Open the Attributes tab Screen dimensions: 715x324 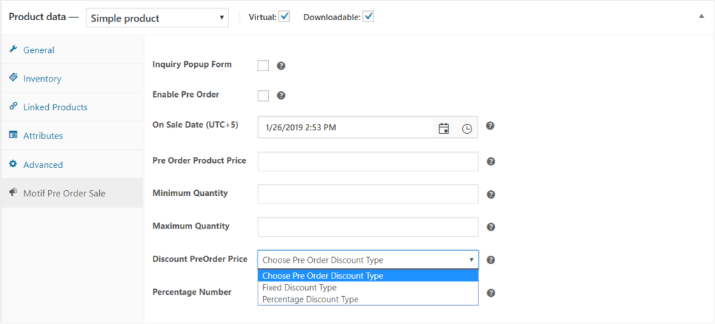pos(43,136)
